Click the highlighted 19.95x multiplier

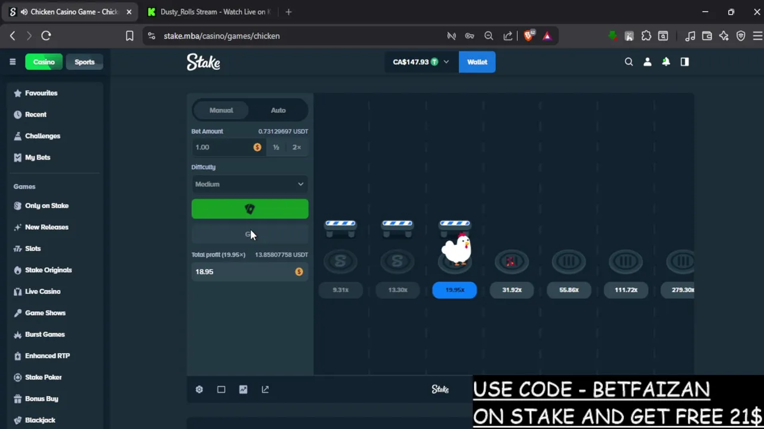click(454, 290)
